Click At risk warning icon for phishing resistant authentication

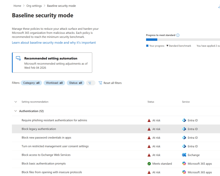149,121
